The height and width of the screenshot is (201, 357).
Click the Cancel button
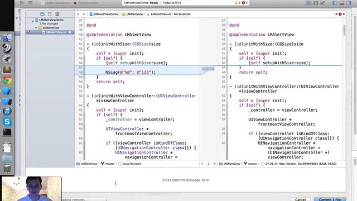click(300, 199)
